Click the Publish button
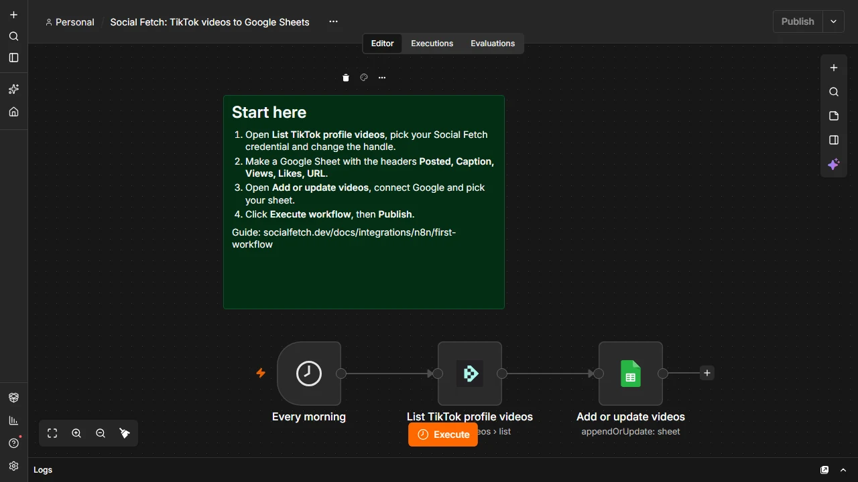 (x=798, y=21)
